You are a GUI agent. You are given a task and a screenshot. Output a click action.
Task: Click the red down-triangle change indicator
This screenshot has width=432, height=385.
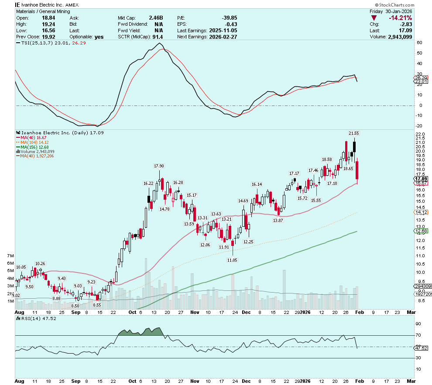click(x=374, y=18)
